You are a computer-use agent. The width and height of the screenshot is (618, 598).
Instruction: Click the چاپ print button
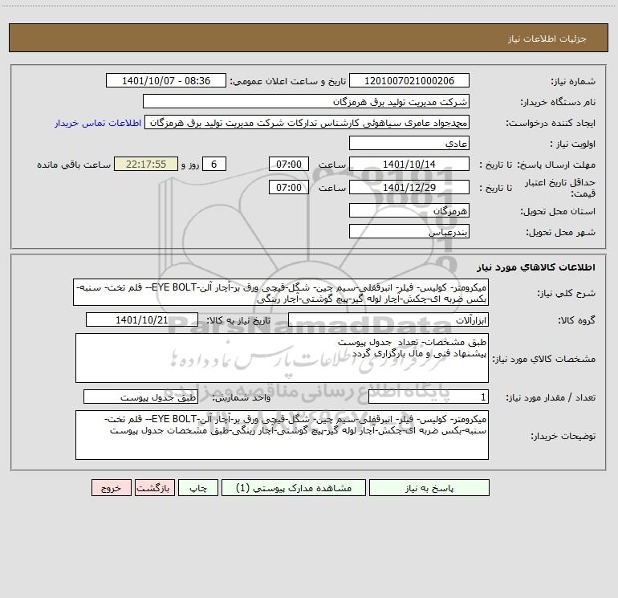coord(198,487)
